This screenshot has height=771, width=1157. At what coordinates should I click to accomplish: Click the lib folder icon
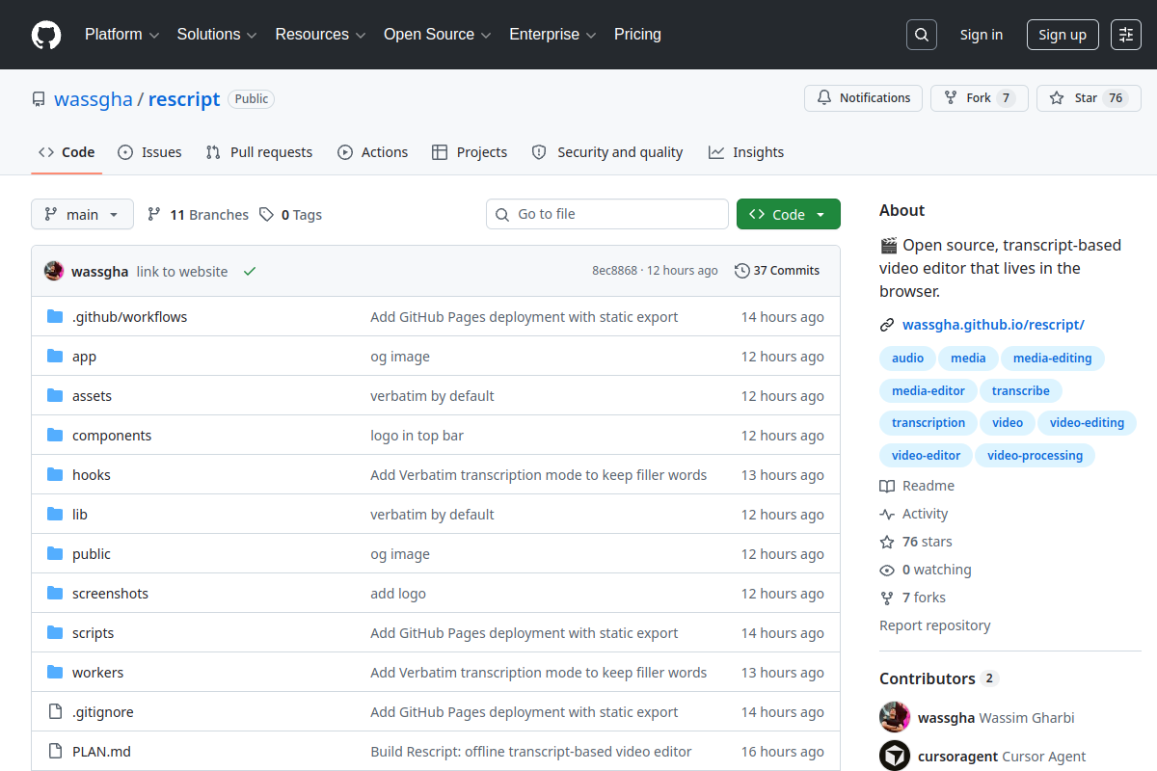click(55, 514)
